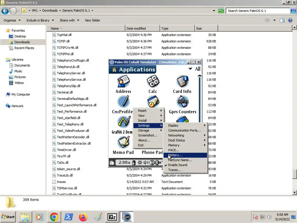Open the change view options dropdown arrow

click(274, 20)
